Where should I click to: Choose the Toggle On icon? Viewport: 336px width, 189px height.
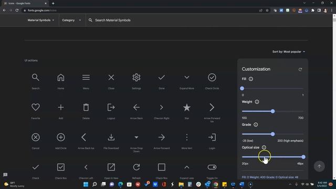click(212, 167)
